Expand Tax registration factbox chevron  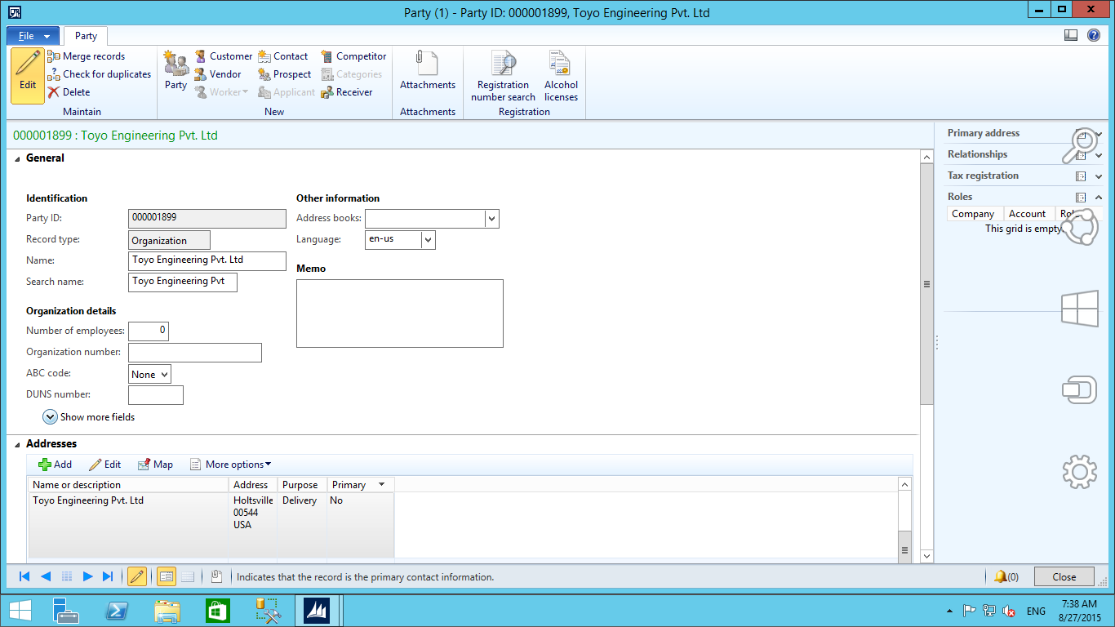point(1099,176)
